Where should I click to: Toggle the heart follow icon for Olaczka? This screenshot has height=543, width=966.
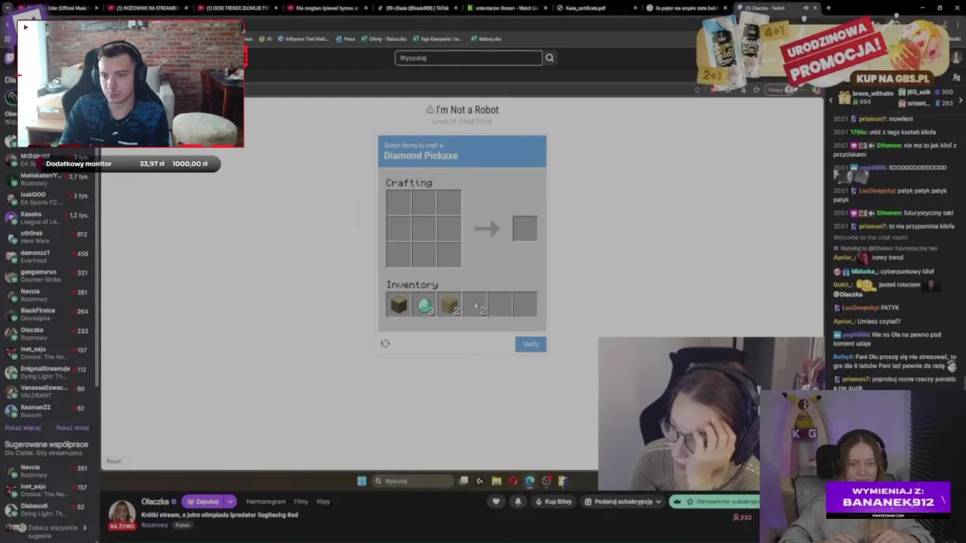(496, 502)
